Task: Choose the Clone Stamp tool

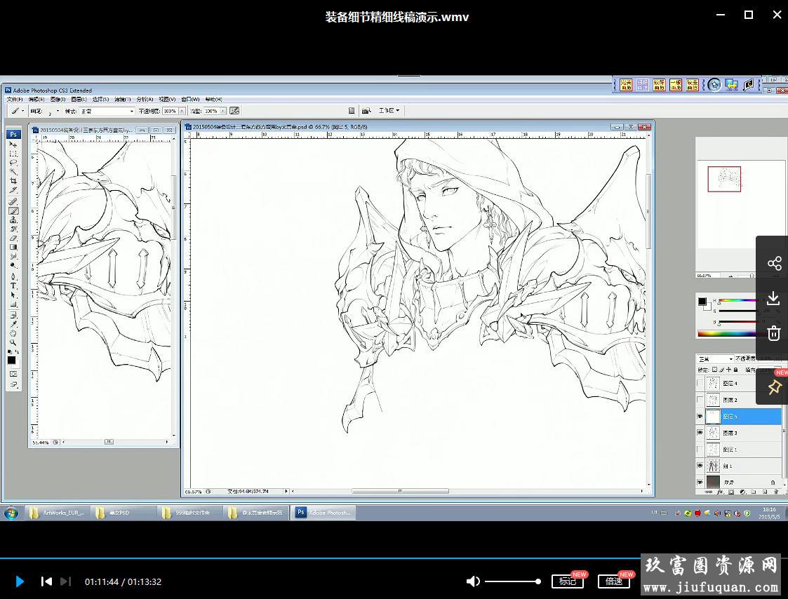Action: click(13, 220)
